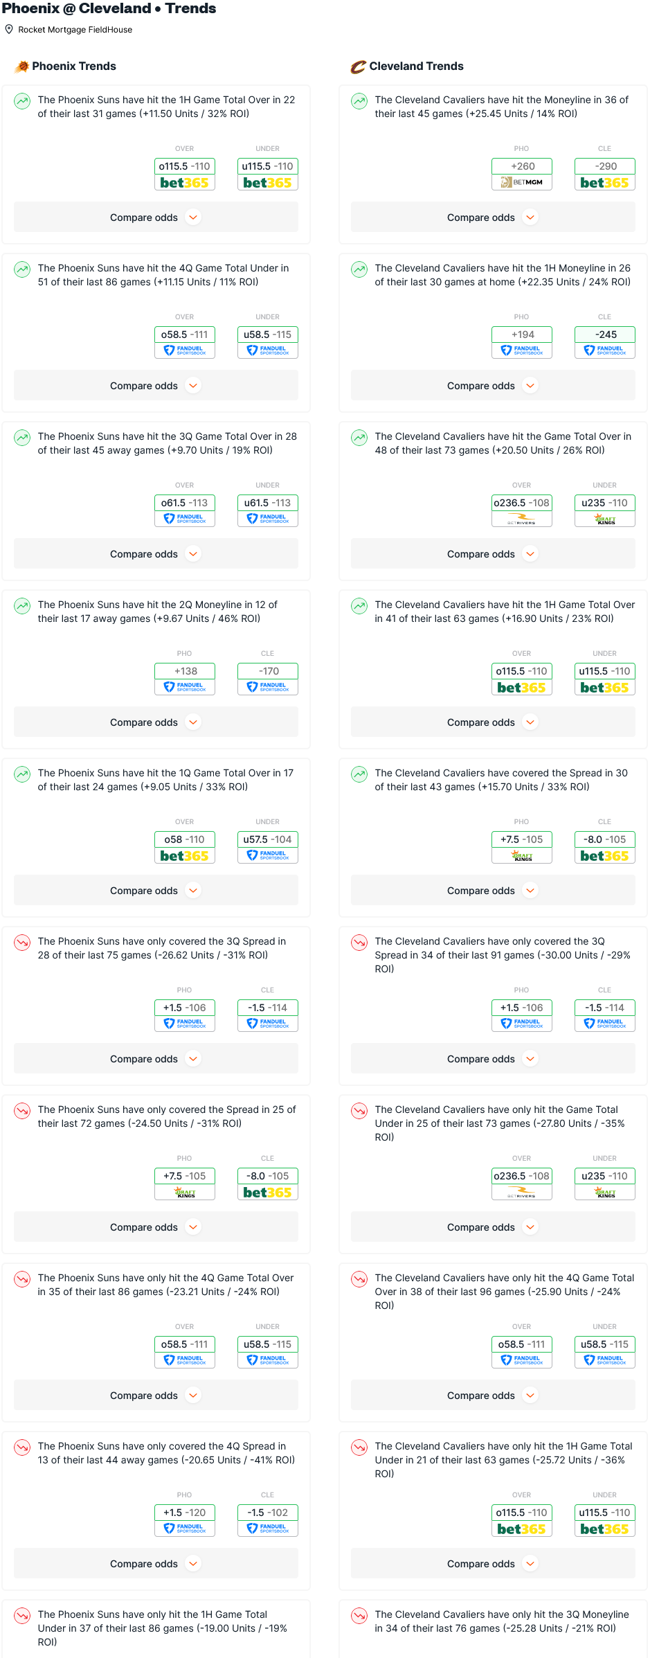The width and height of the screenshot is (650, 1658).
Task: Click the Rocket Mortgage FieldHouse location pin
Action: 9,30
